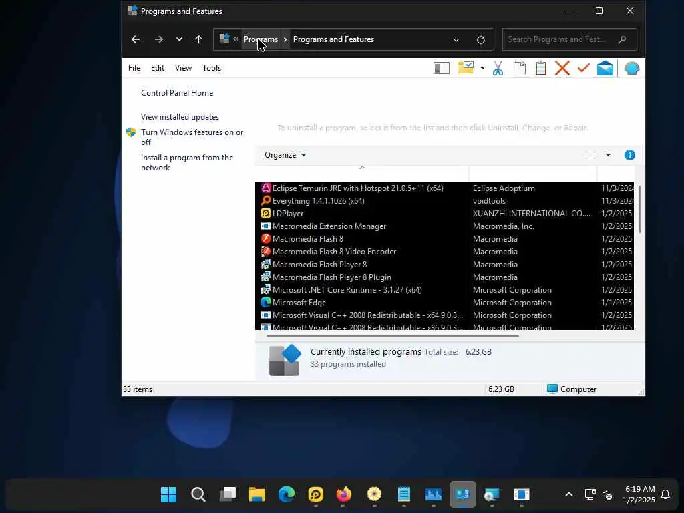684x513 pixels.
Task: Click the Search Programs and Features field
Action: 569,39
